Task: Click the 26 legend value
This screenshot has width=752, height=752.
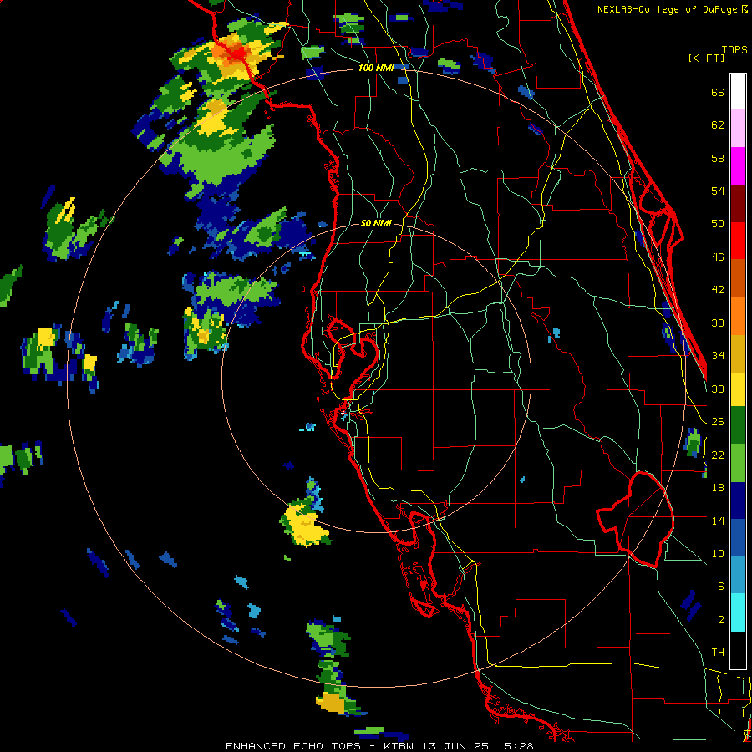Action: 718,422
